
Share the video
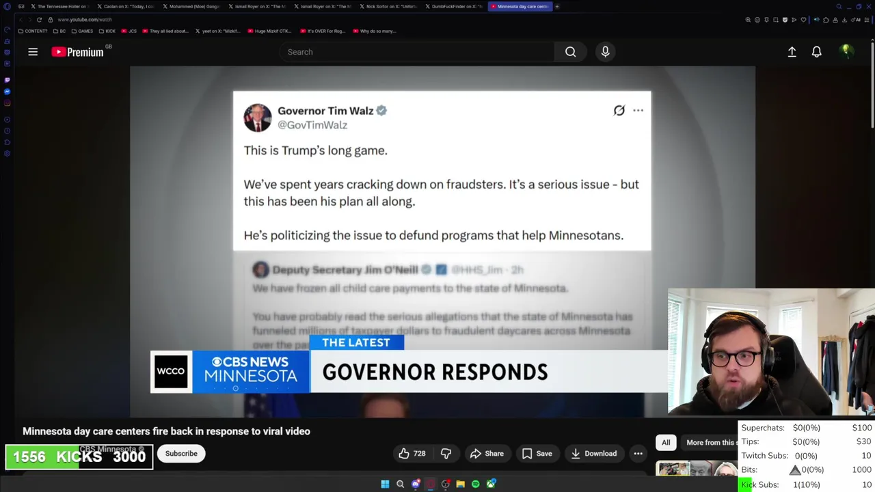(487, 454)
